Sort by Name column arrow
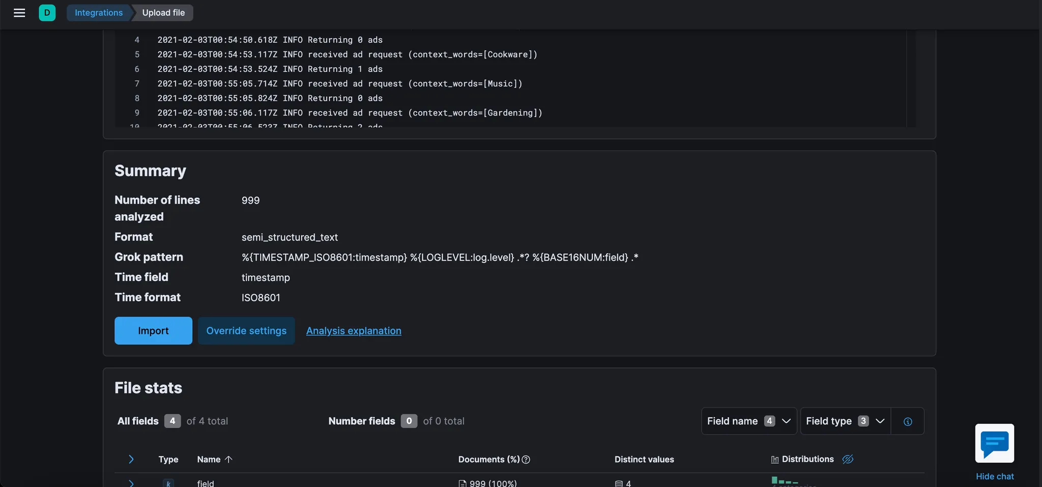1042x487 pixels. tap(228, 460)
